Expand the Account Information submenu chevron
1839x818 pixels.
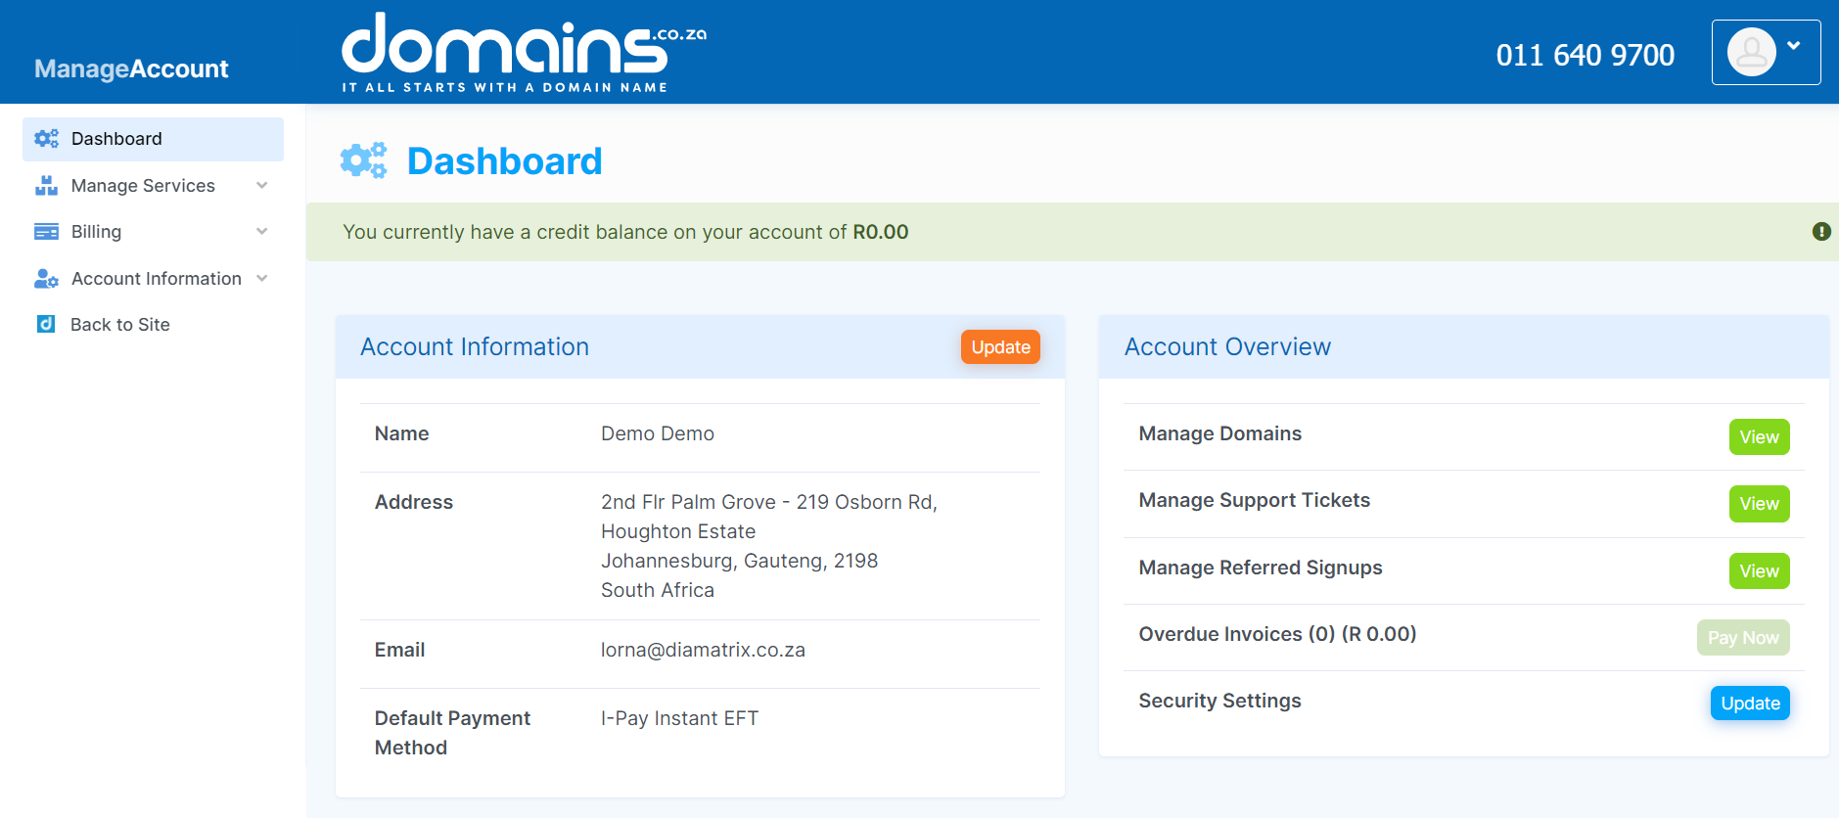pyautogui.click(x=261, y=279)
